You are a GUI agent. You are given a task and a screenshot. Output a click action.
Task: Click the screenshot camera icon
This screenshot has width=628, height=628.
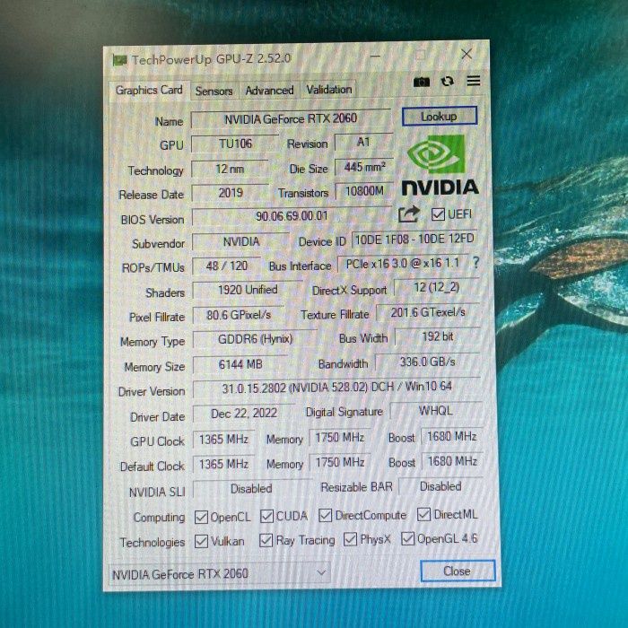coord(422,82)
